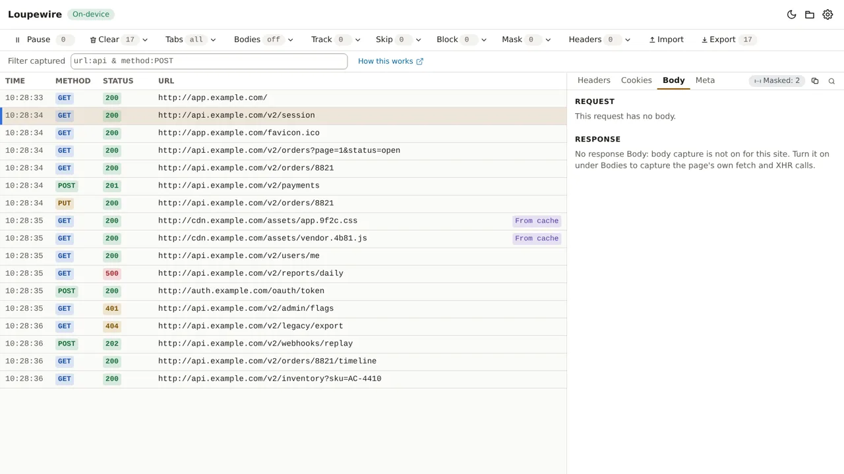Select the Body tab
This screenshot has height=474, width=844.
pyautogui.click(x=674, y=80)
